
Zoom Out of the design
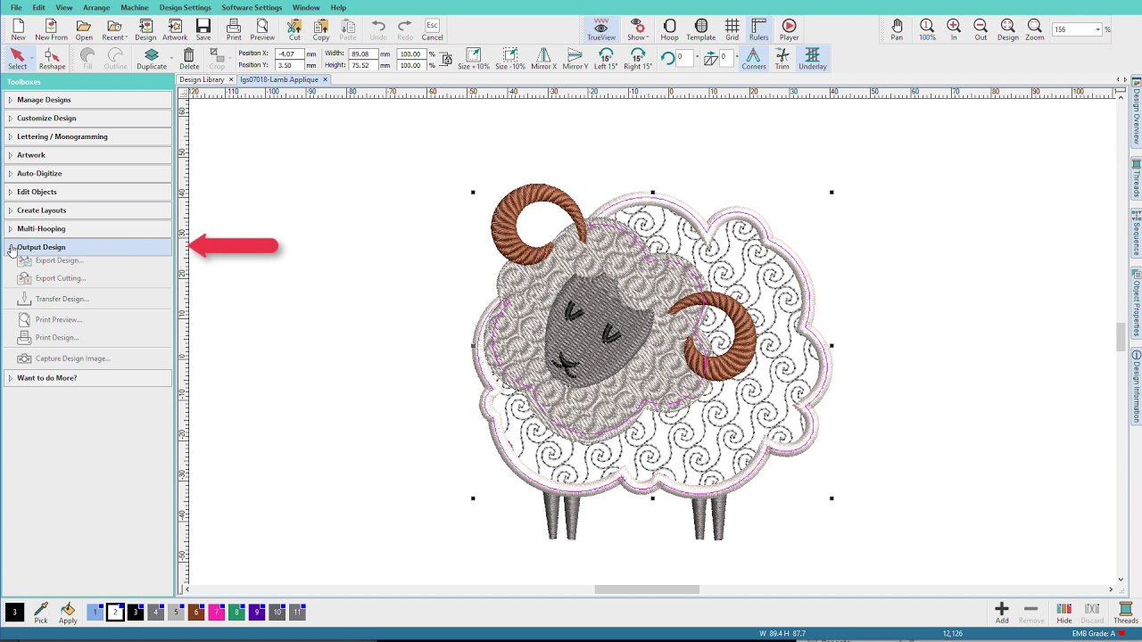pyautogui.click(x=981, y=29)
